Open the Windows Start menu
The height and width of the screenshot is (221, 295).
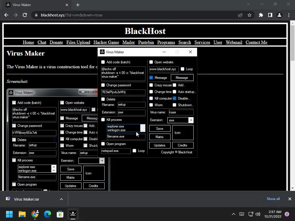pos(9,214)
